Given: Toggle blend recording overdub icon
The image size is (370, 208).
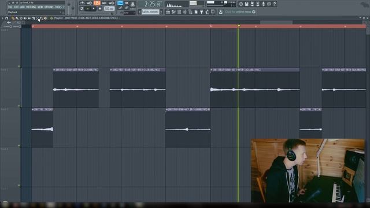Looking at the screenshot, I should coord(104,3).
